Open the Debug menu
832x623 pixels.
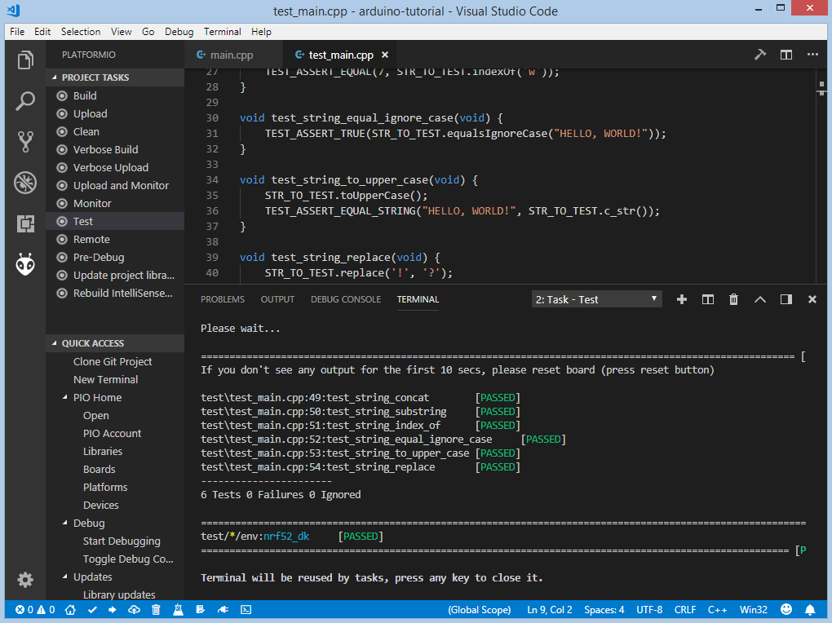(x=179, y=31)
